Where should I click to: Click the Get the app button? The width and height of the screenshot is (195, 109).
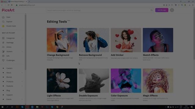coord(162,10)
